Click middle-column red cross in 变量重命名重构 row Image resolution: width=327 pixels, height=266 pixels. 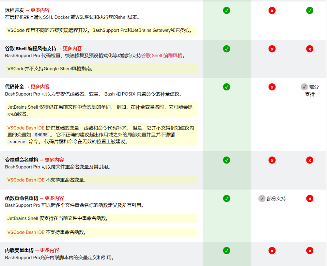tap(272, 160)
